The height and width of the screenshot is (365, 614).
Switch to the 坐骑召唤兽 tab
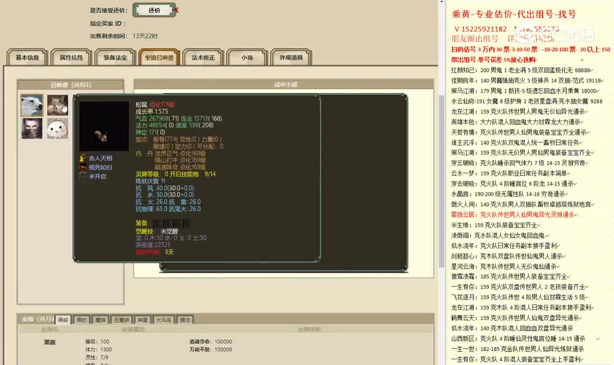(x=159, y=57)
